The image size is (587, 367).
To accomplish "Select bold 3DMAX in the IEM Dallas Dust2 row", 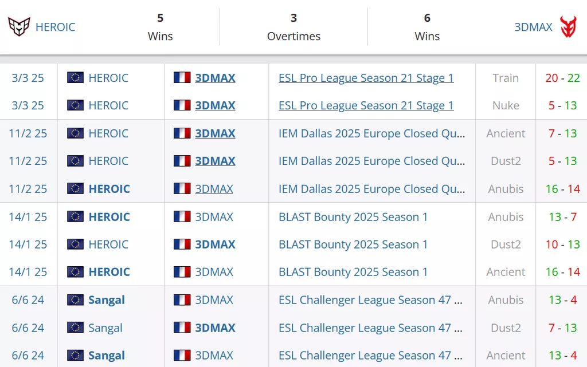I will [x=216, y=161].
